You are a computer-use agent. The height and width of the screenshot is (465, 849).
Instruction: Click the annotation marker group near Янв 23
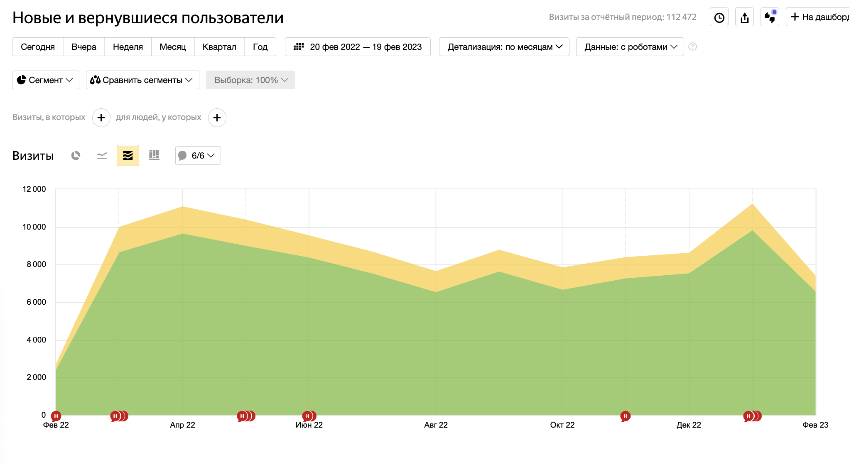pos(752,416)
